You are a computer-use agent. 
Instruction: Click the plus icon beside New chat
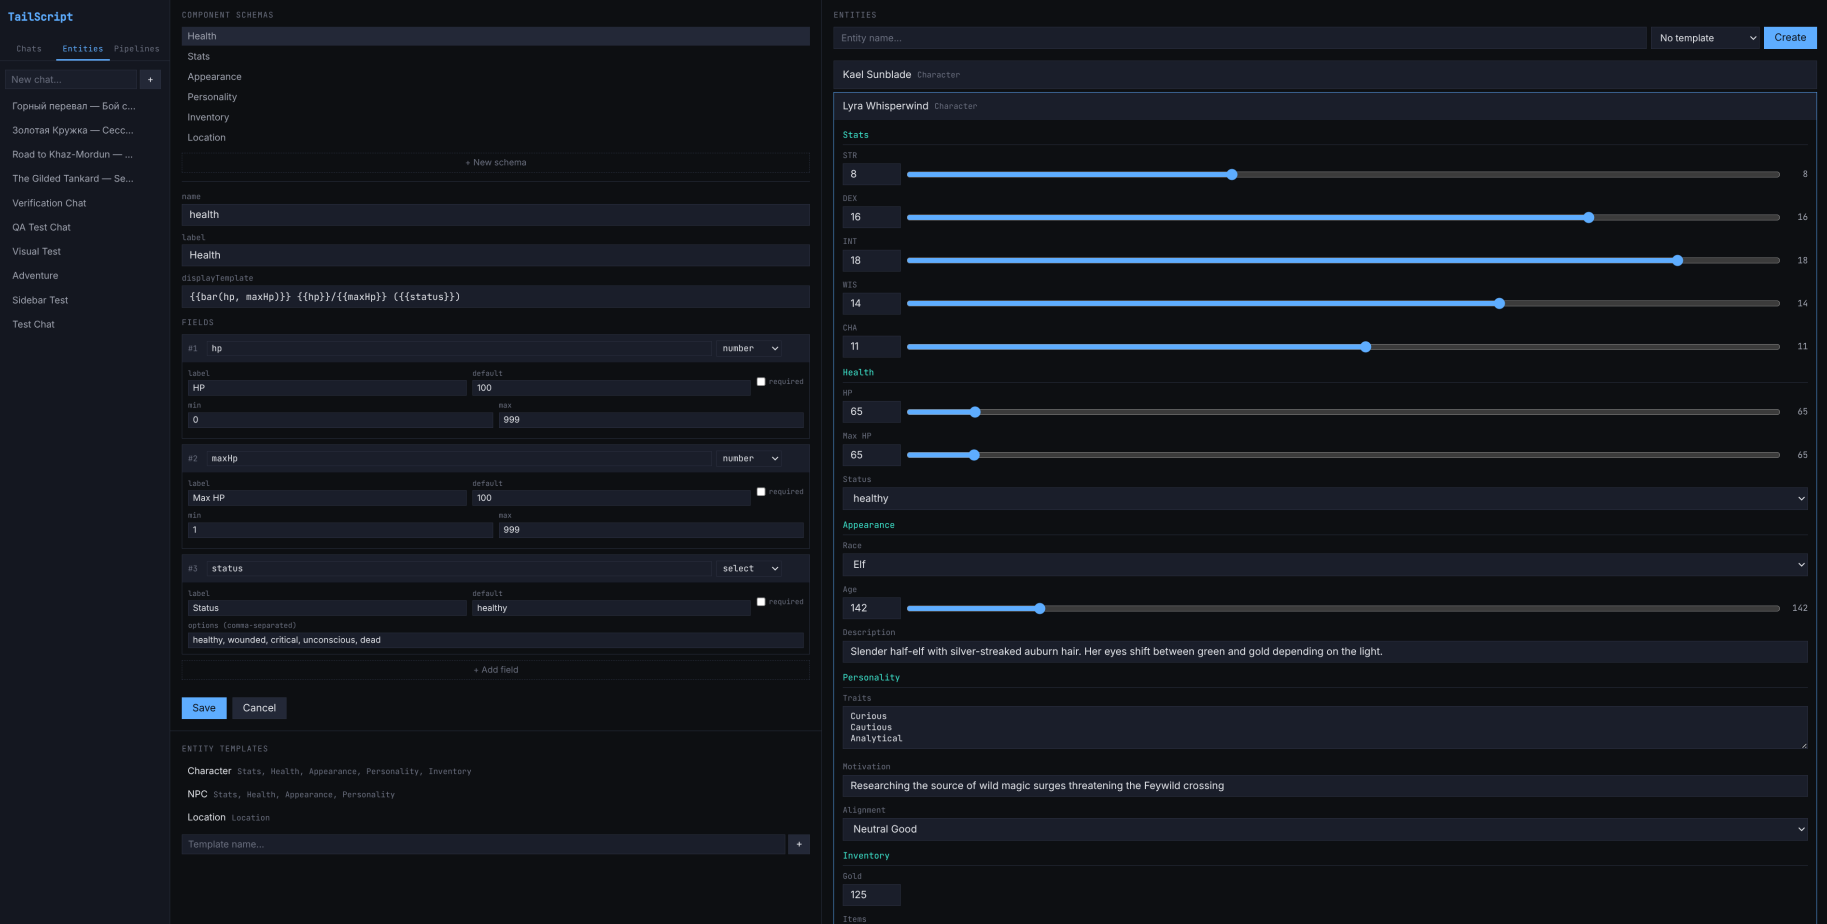tap(150, 80)
